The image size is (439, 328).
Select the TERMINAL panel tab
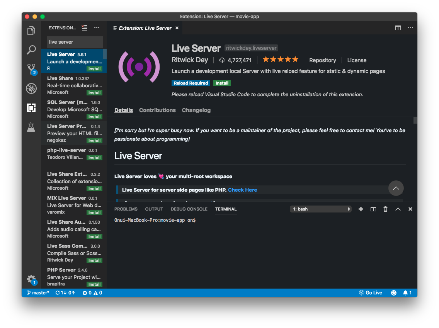[x=226, y=209]
